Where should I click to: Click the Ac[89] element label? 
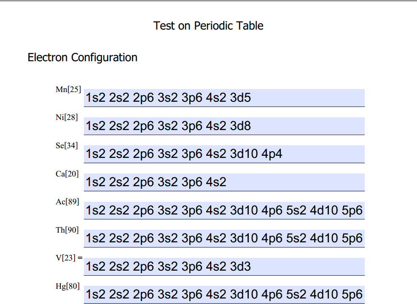click(x=67, y=202)
